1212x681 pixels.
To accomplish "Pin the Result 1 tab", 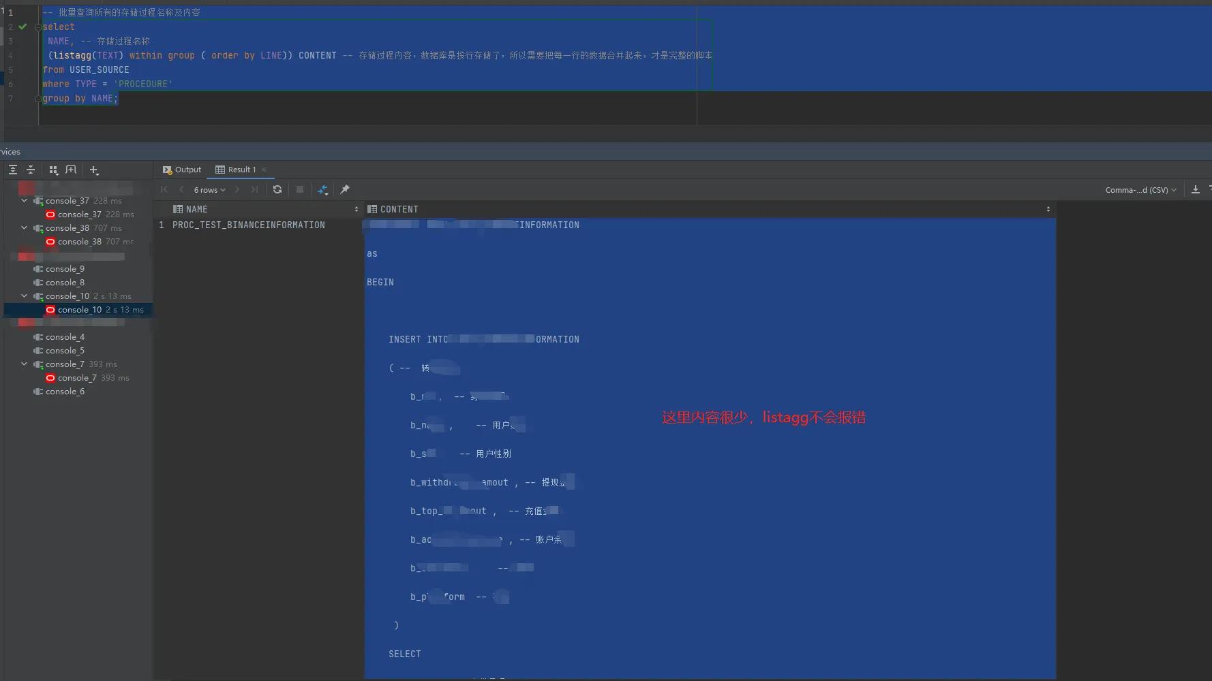I will pos(346,190).
